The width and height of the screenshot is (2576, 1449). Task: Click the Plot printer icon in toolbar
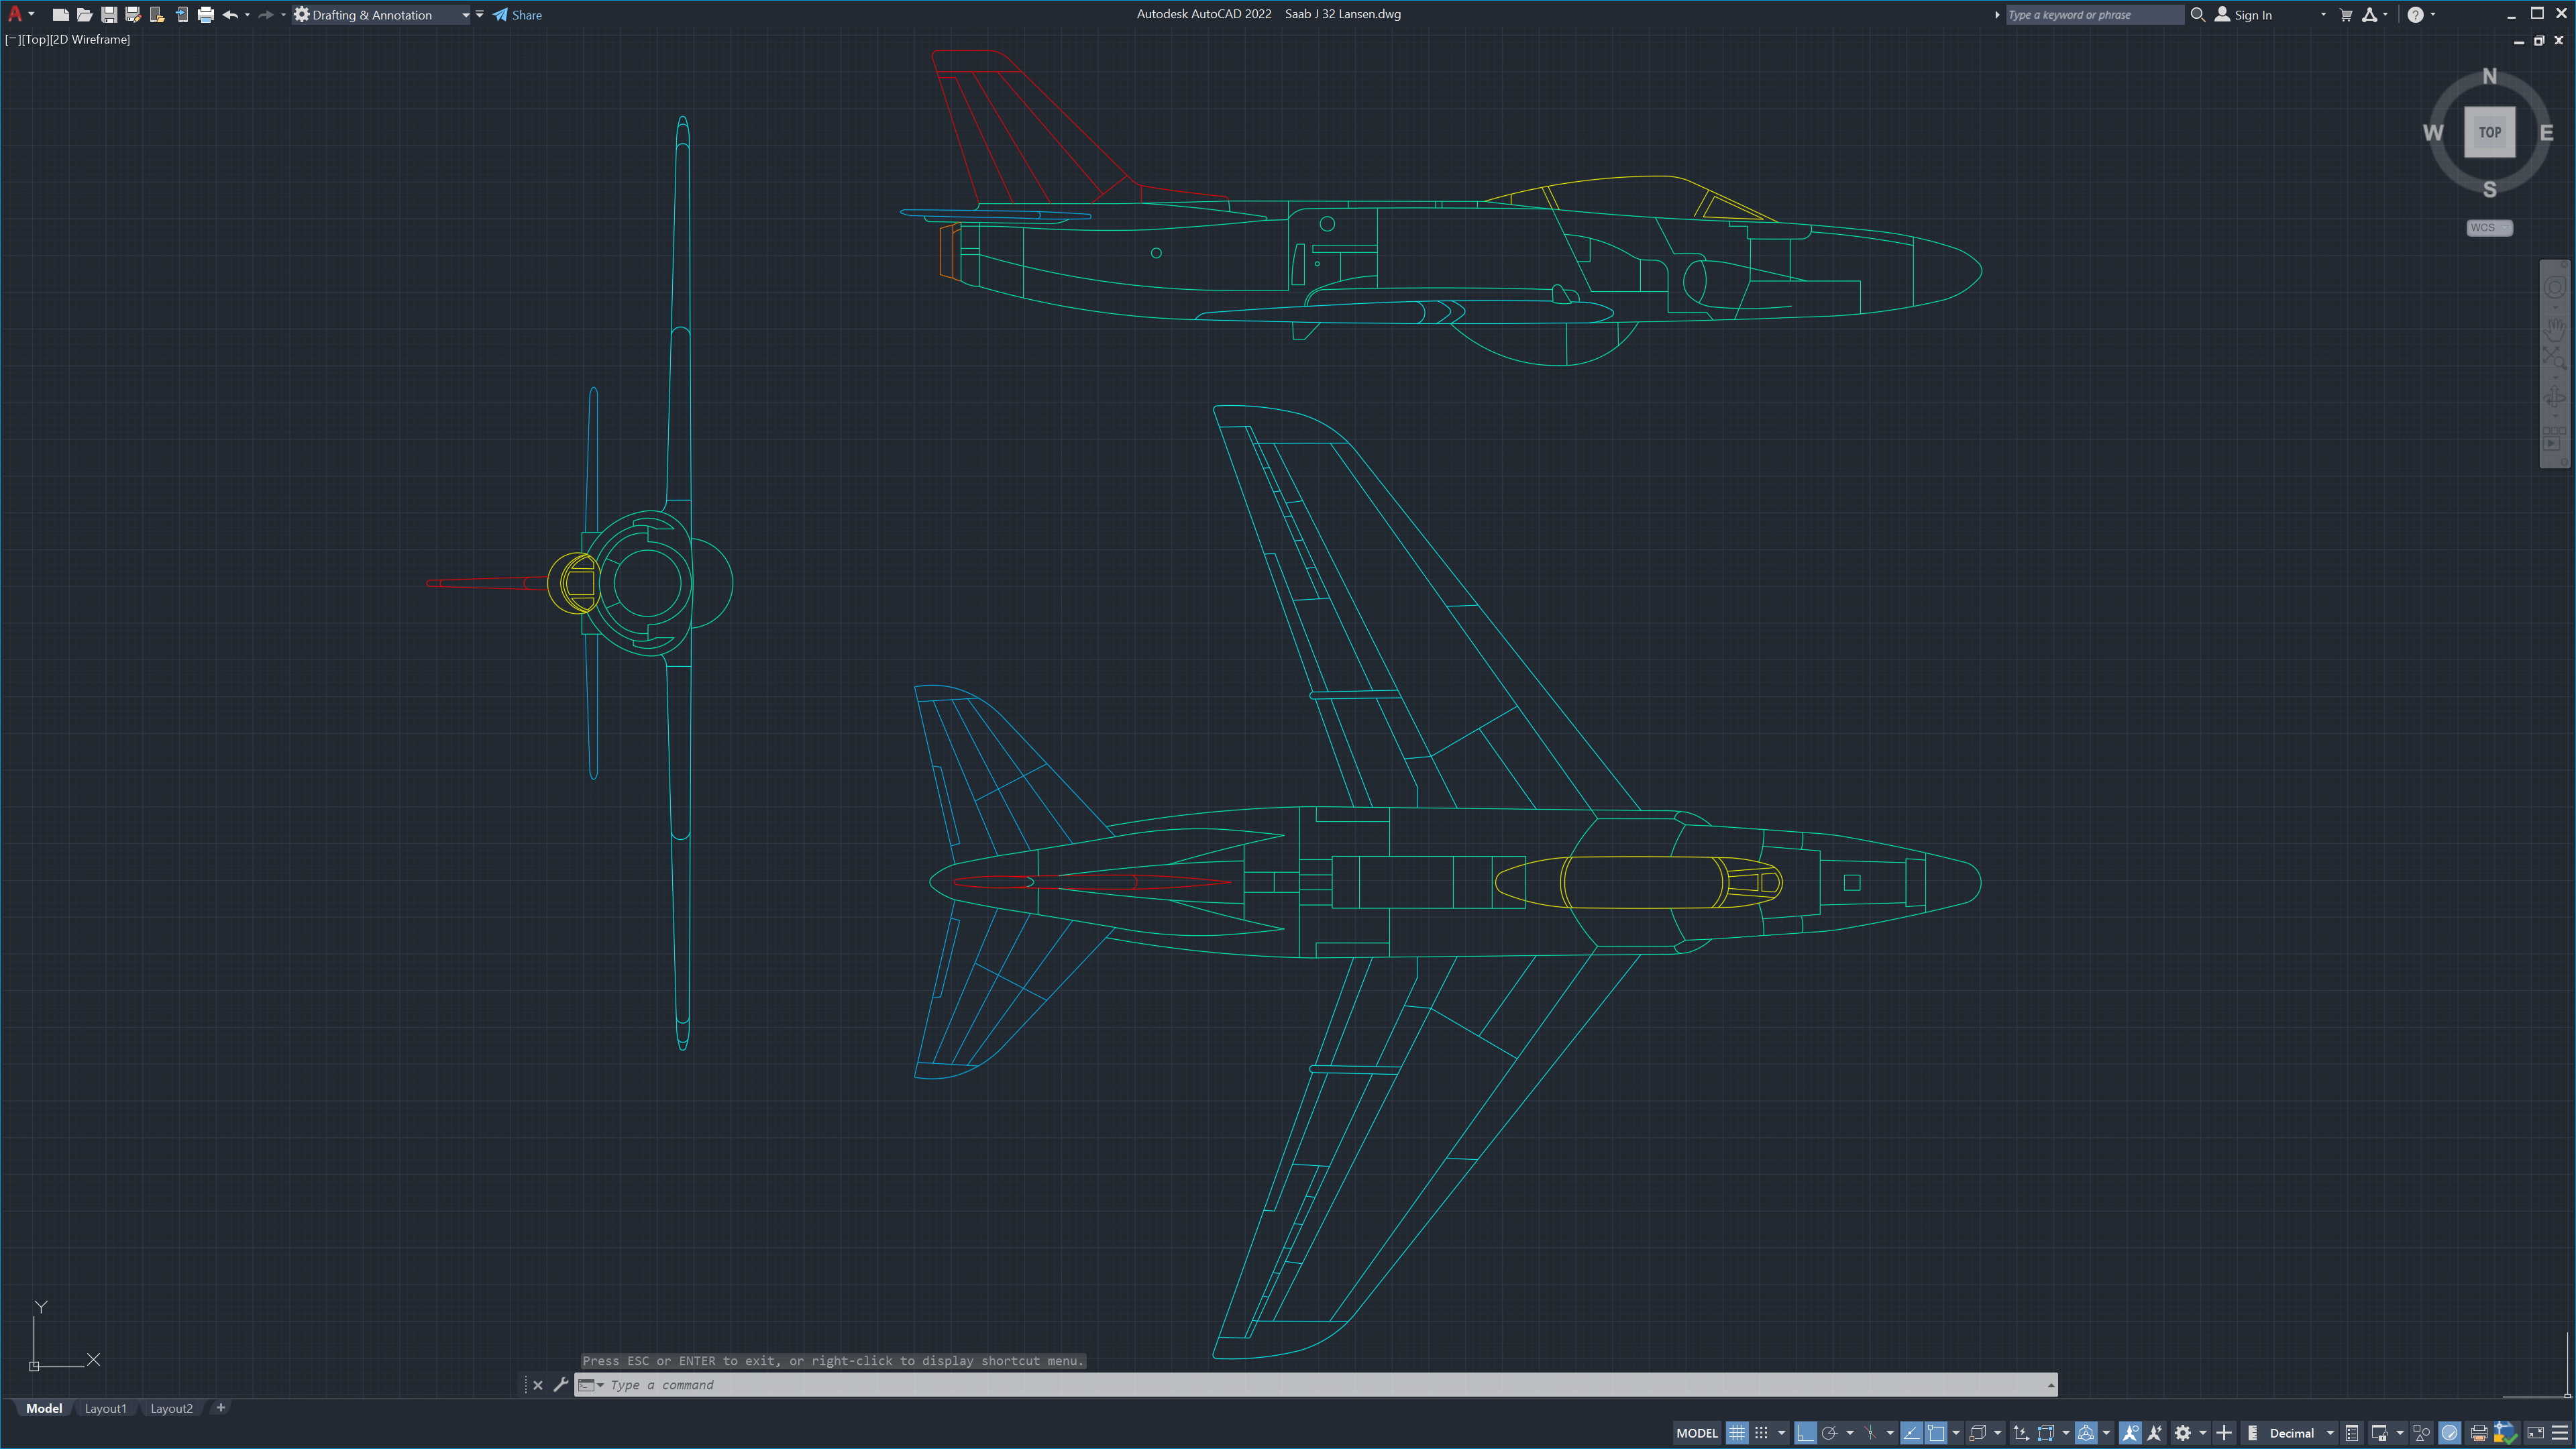click(x=206, y=15)
